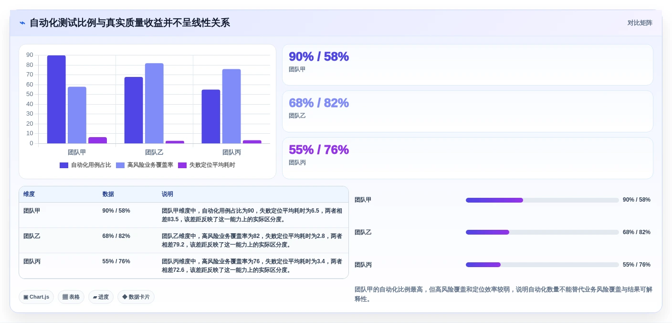
Task: Click the 团队乙 progress row label
Action: (x=363, y=232)
